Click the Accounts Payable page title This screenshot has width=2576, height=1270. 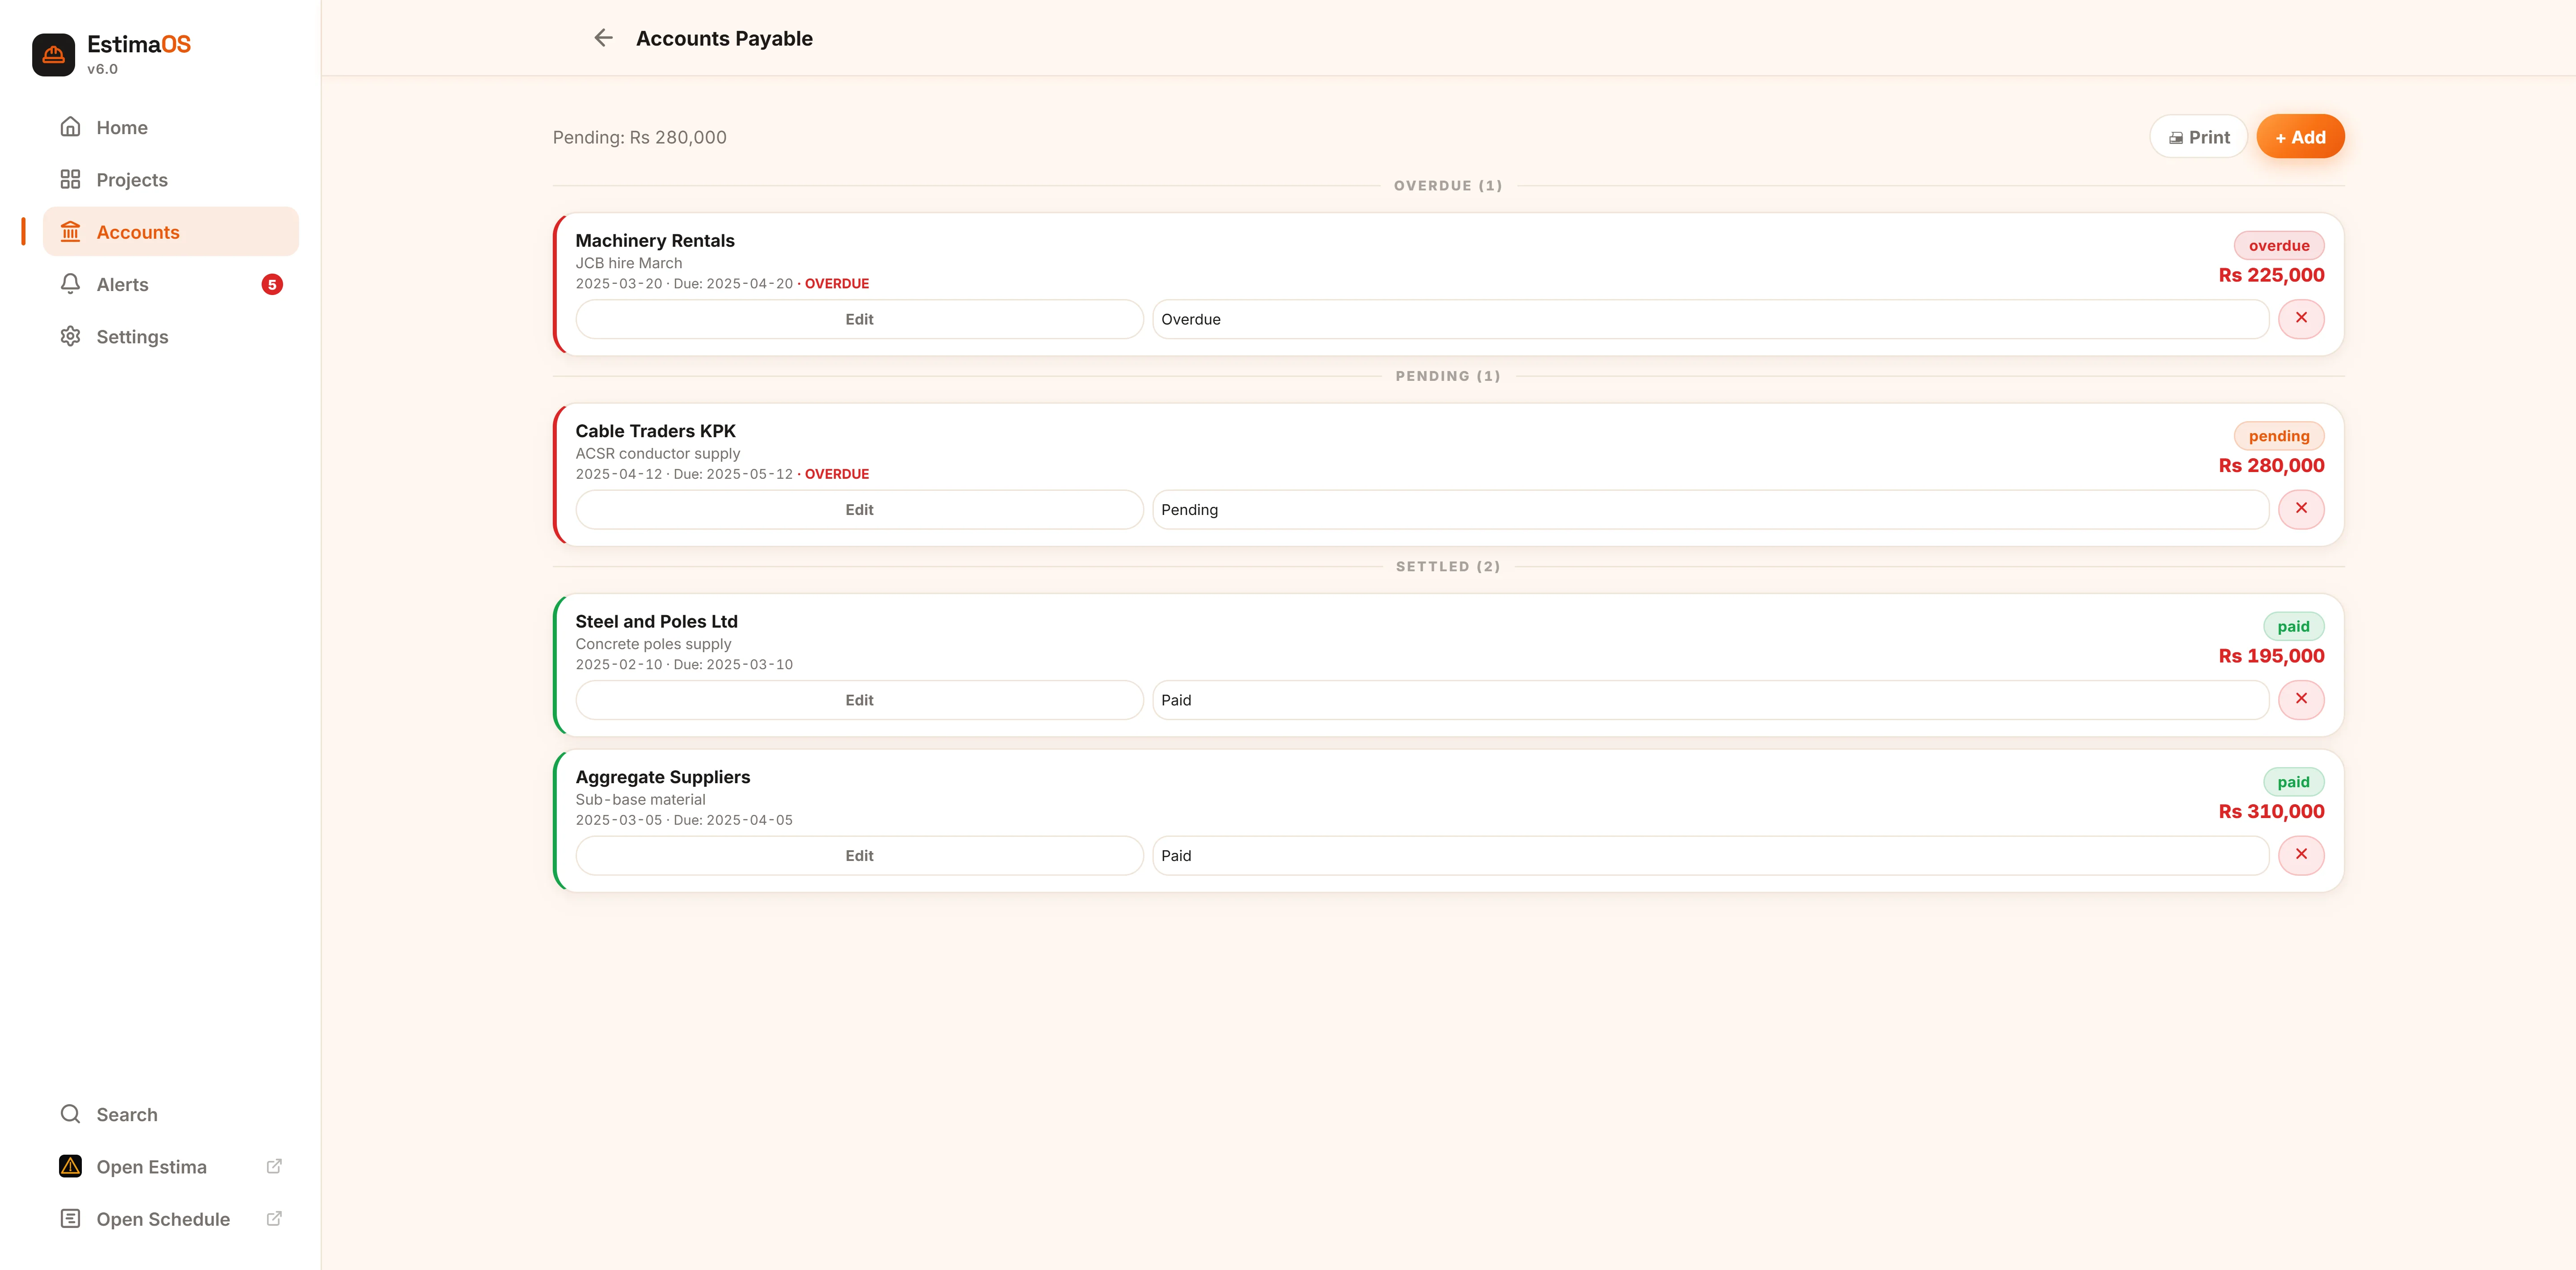(x=724, y=38)
